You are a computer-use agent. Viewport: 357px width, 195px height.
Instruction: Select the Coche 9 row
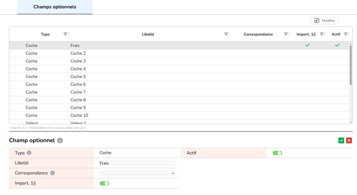[x=179, y=108]
